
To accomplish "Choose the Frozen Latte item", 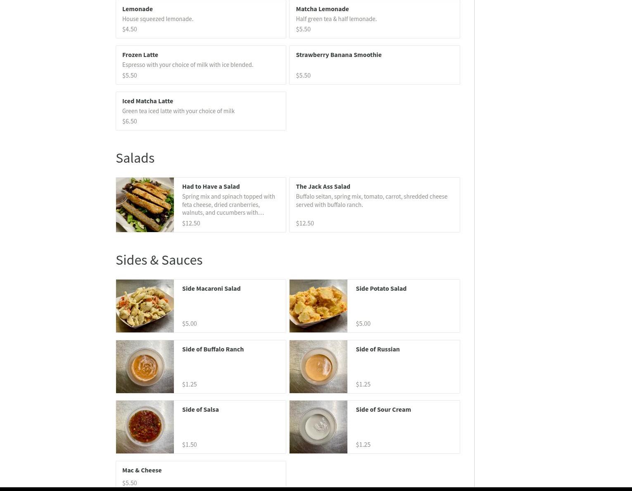I will click(x=201, y=65).
